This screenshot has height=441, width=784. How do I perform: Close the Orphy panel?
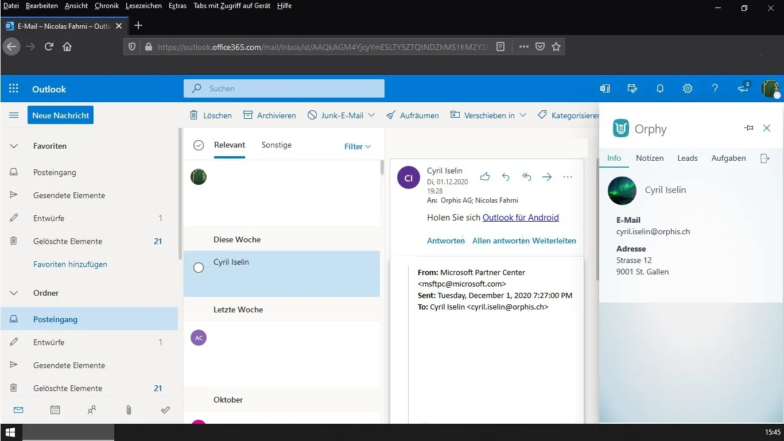pos(767,128)
